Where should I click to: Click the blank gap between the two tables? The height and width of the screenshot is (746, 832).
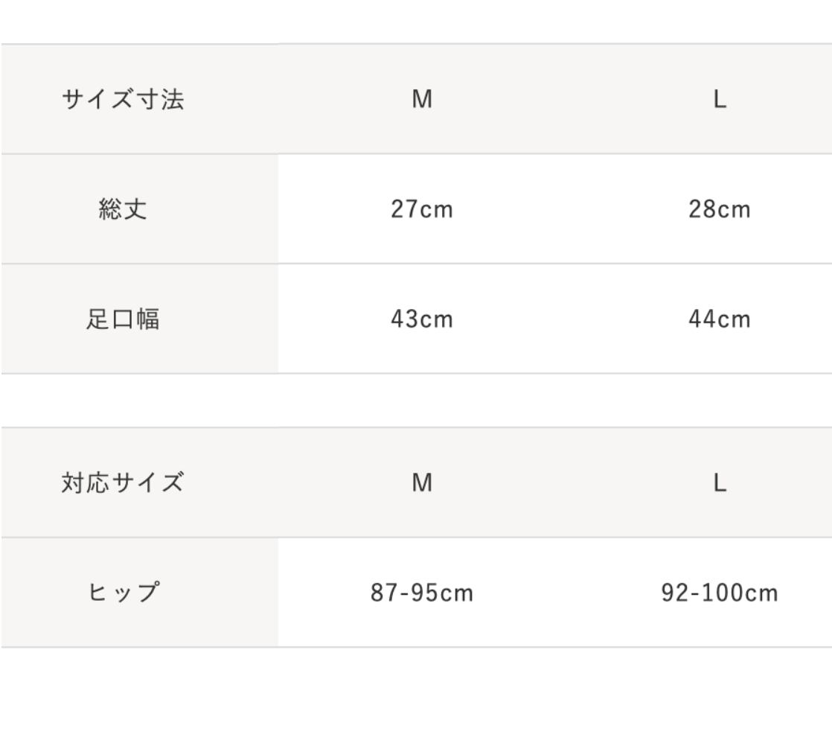[x=416, y=401]
